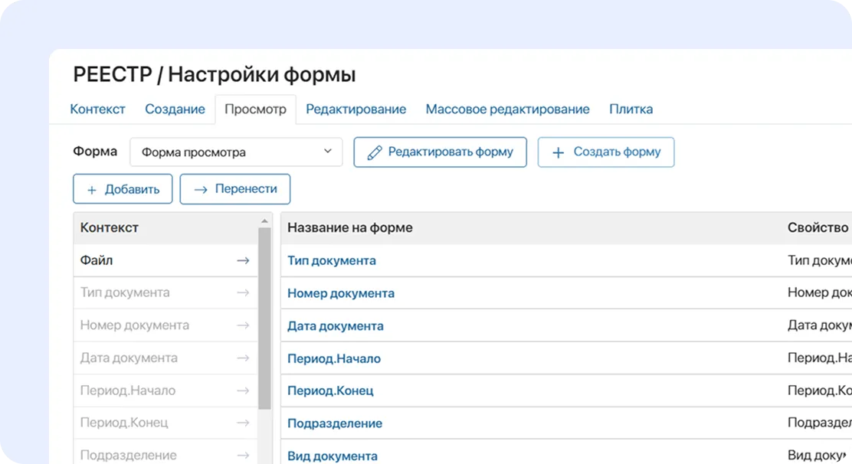This screenshot has height=464, width=852.
Task: Open the Плитка tab
Action: [631, 109]
